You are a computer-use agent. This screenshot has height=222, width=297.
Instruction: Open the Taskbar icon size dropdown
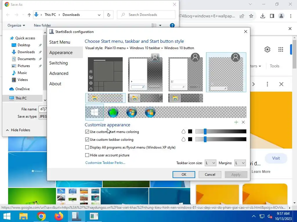(211, 163)
